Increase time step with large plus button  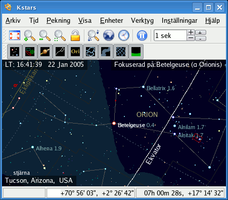pos(191,32)
